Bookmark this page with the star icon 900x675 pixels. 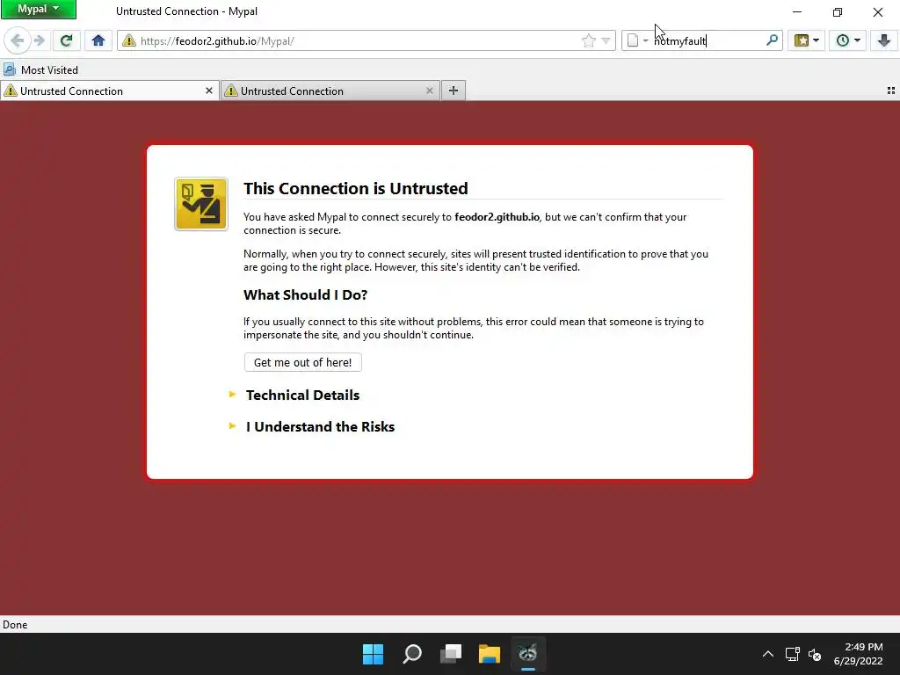[x=588, y=40]
